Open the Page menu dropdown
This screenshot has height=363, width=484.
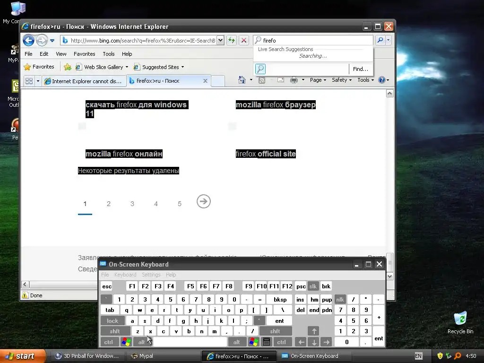click(x=318, y=80)
